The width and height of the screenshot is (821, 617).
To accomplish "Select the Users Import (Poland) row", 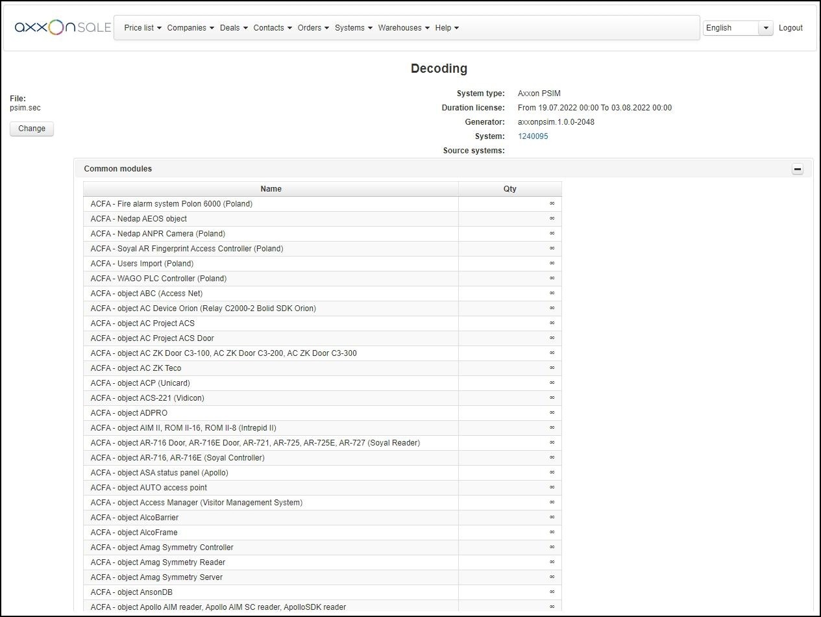I will (323, 264).
